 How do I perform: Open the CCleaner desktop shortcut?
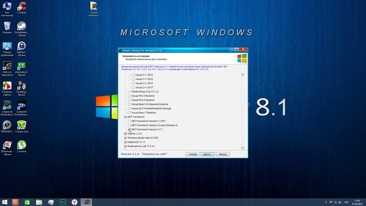[22, 7]
